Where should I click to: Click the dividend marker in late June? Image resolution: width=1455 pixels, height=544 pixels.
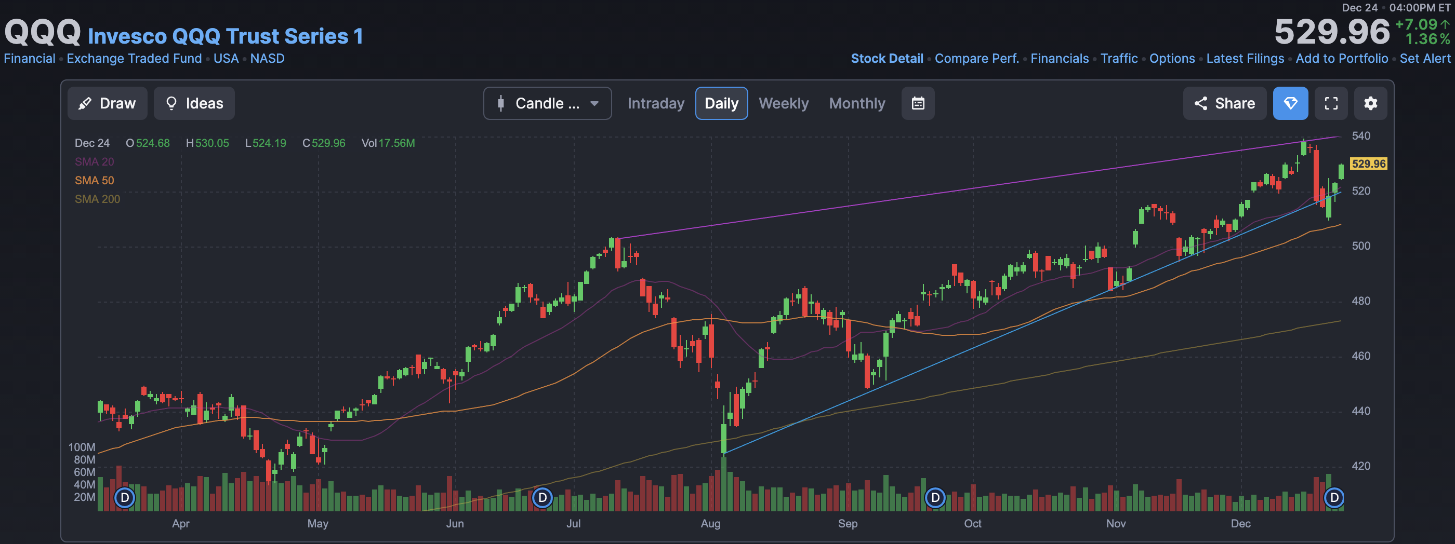pos(542,498)
